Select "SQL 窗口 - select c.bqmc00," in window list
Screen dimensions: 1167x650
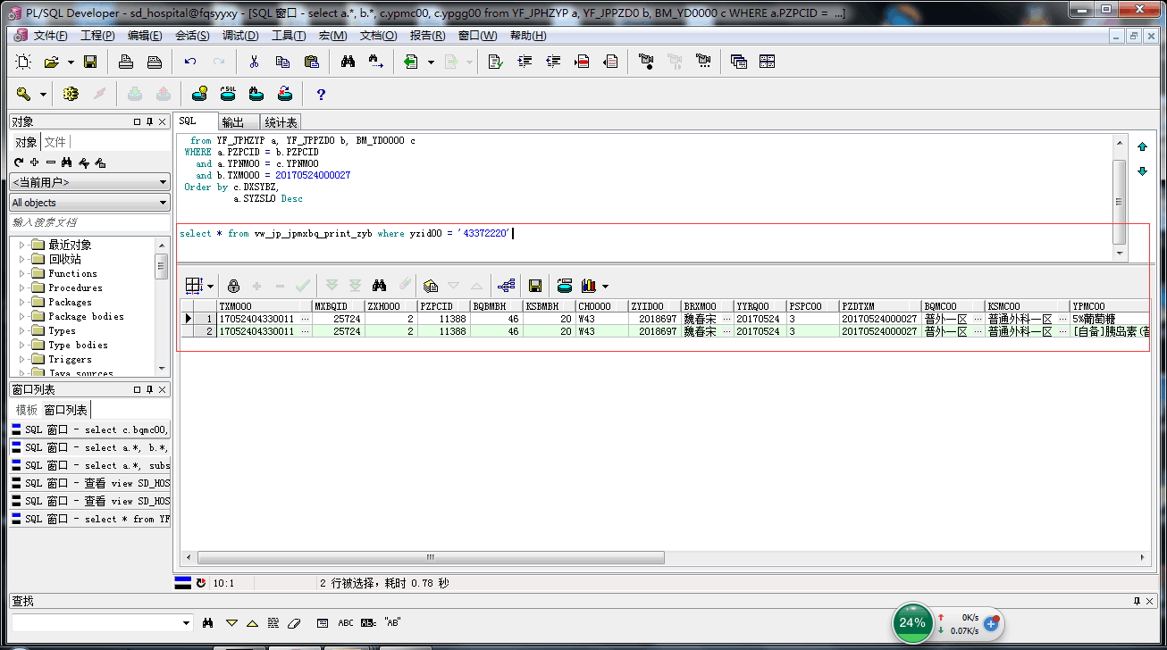[89, 429]
